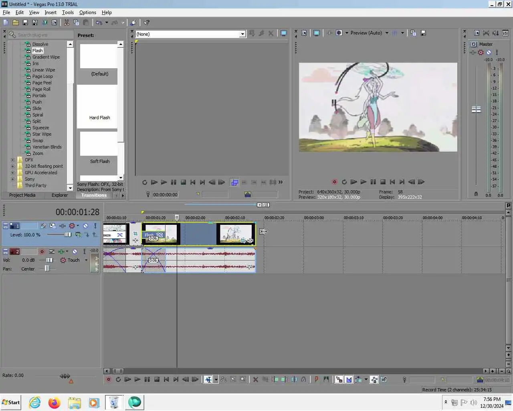513x411 pixels.
Task: Open the File menu
Action: pos(6,12)
